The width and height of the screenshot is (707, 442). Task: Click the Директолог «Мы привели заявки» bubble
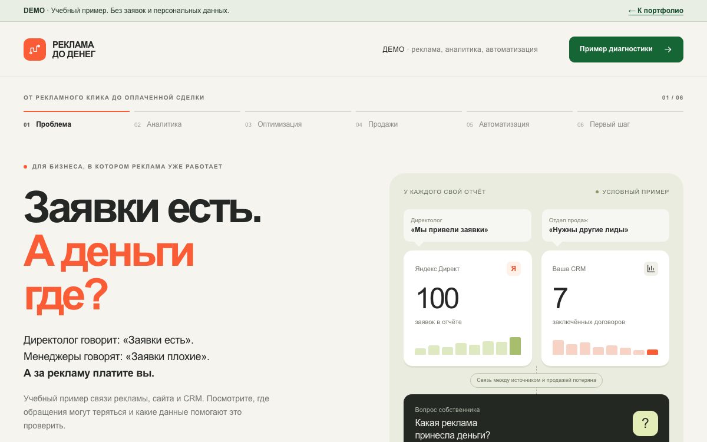pyautogui.click(x=467, y=225)
